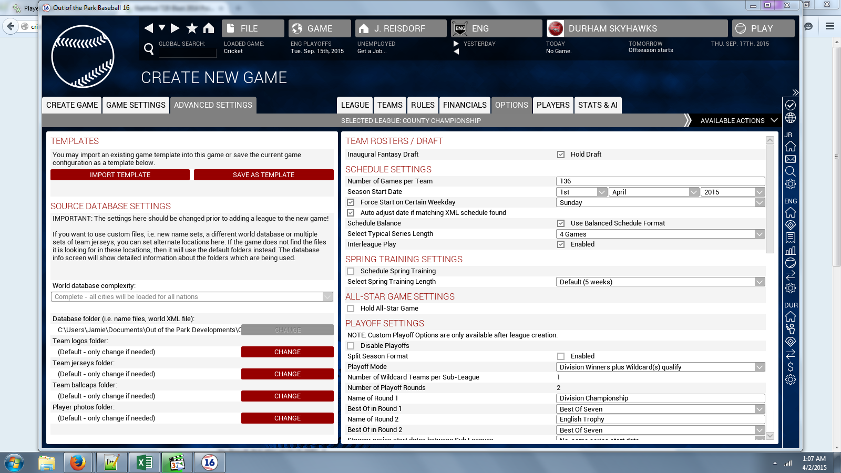
Task: Click the global search magnifier icon
Action: 149,49
